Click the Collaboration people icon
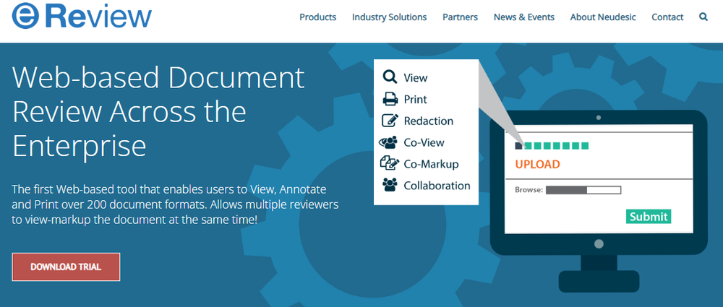Viewport: 723px width, 307px height. click(390, 185)
